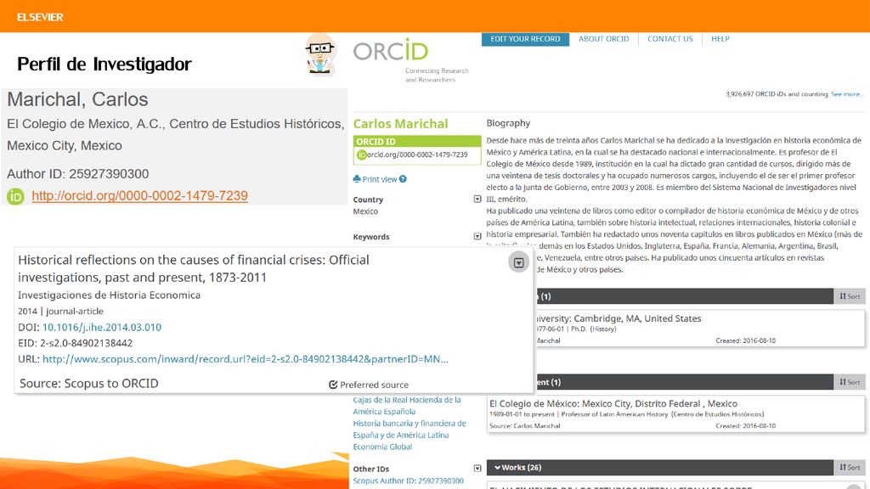Click the Mexico country value

point(365,211)
